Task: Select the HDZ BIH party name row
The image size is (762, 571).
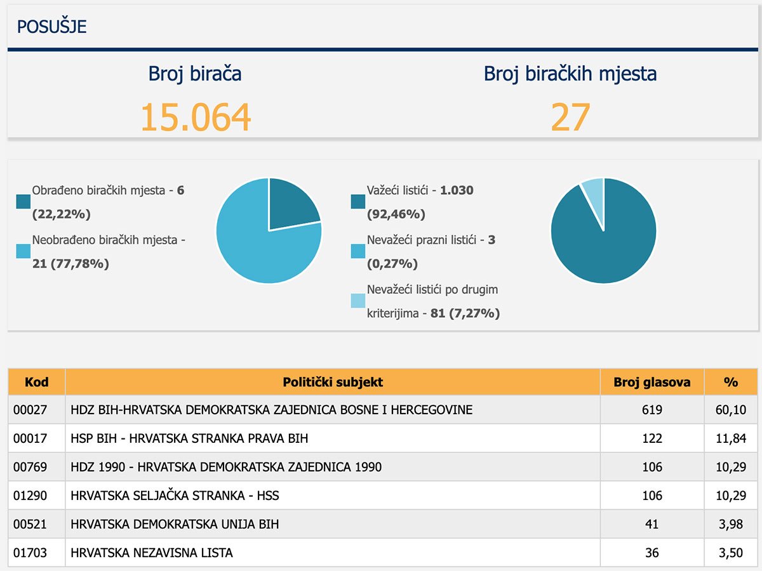Action: click(x=333, y=410)
